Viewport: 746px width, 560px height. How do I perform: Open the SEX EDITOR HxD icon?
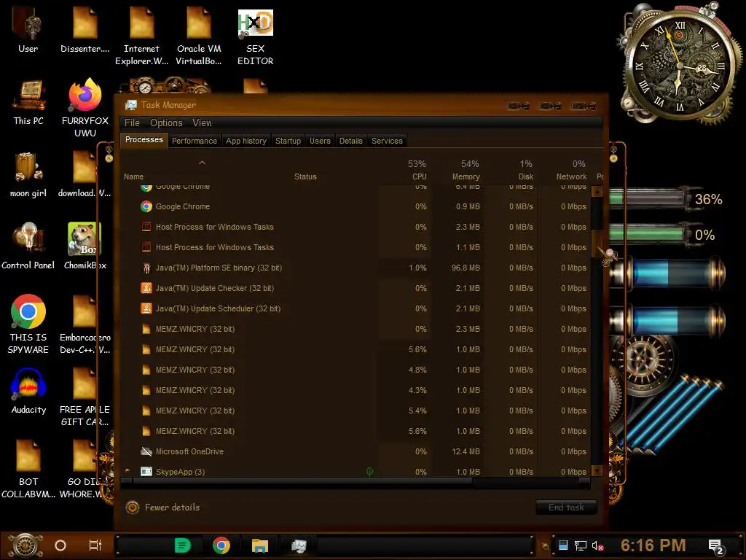[x=256, y=36]
